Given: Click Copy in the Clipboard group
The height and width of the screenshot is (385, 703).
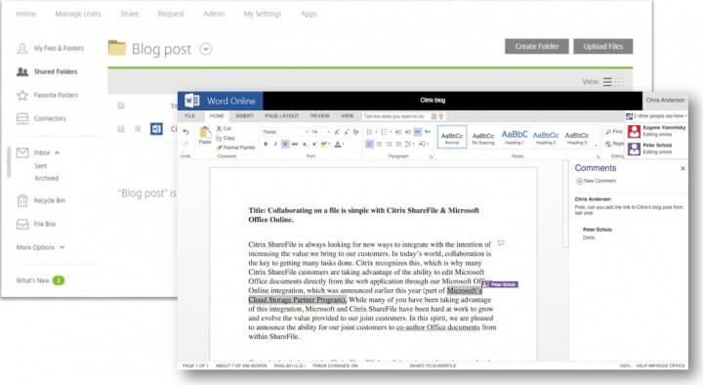Looking at the screenshot, I should (x=226, y=138).
